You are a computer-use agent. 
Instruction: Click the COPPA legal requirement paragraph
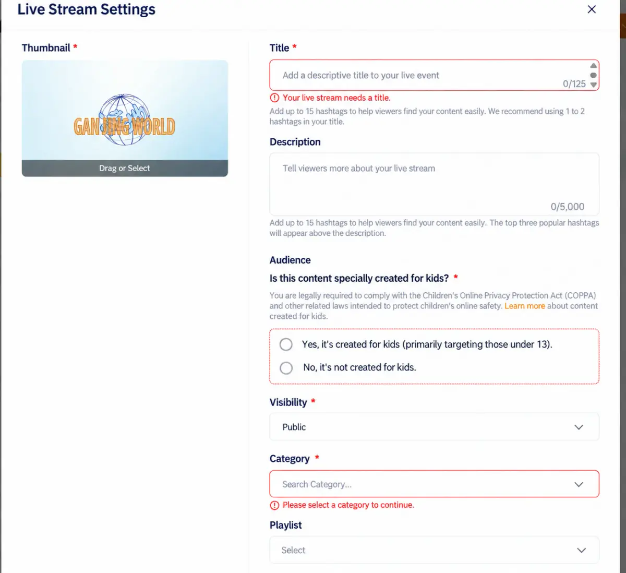tap(434, 306)
